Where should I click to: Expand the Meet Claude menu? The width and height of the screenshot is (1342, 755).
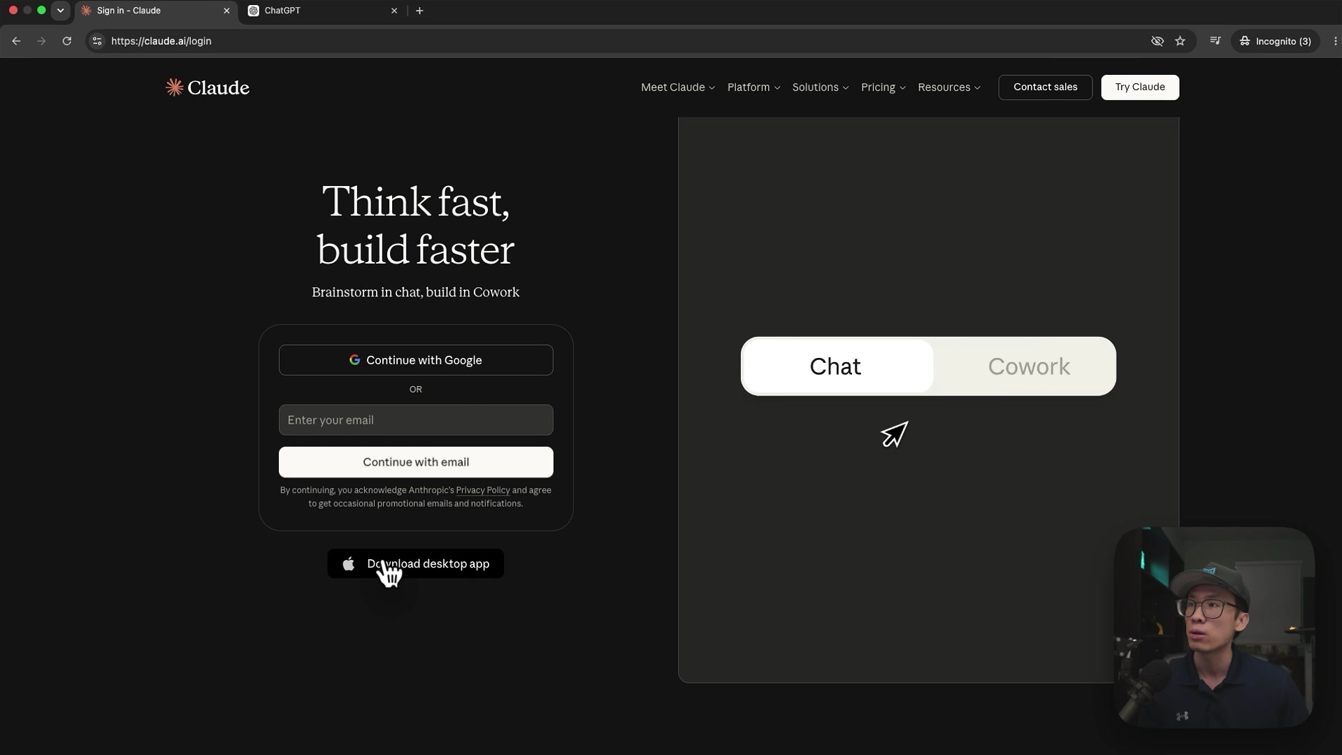click(x=678, y=87)
